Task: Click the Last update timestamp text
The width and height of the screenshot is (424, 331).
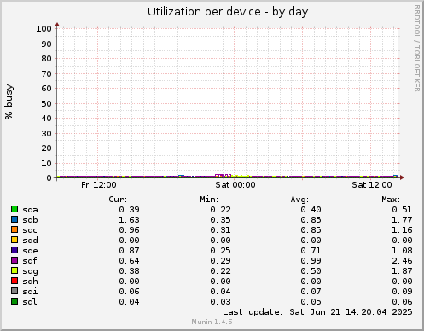Action: click(x=317, y=312)
